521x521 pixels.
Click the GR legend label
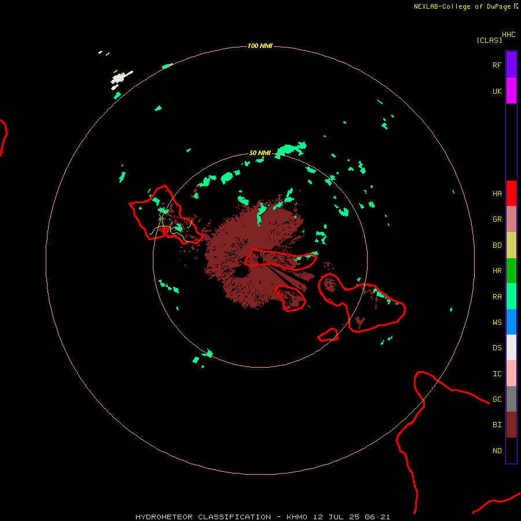(497, 219)
